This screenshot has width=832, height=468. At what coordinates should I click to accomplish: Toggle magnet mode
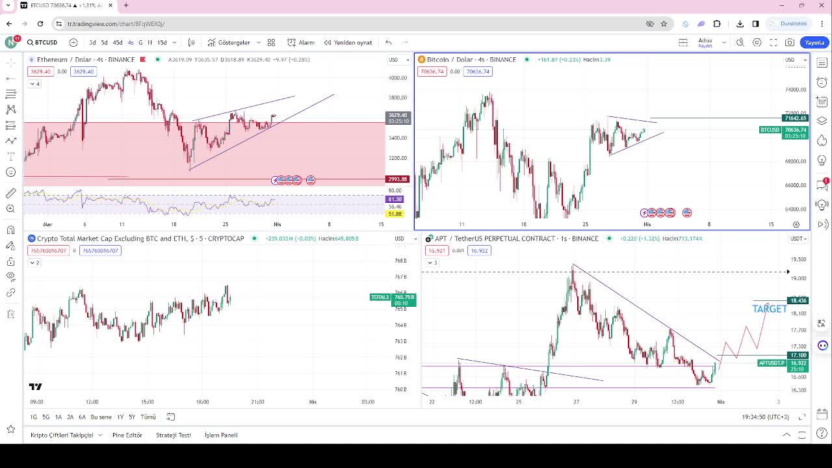pyautogui.click(x=10, y=230)
